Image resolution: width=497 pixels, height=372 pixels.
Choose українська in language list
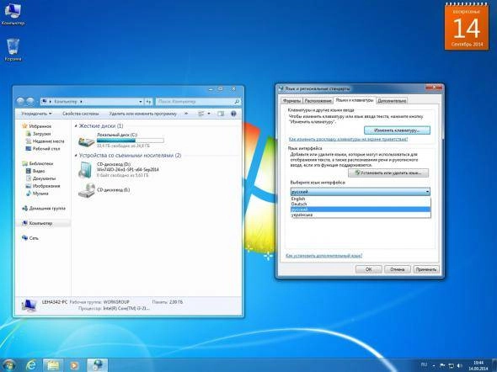click(x=361, y=215)
